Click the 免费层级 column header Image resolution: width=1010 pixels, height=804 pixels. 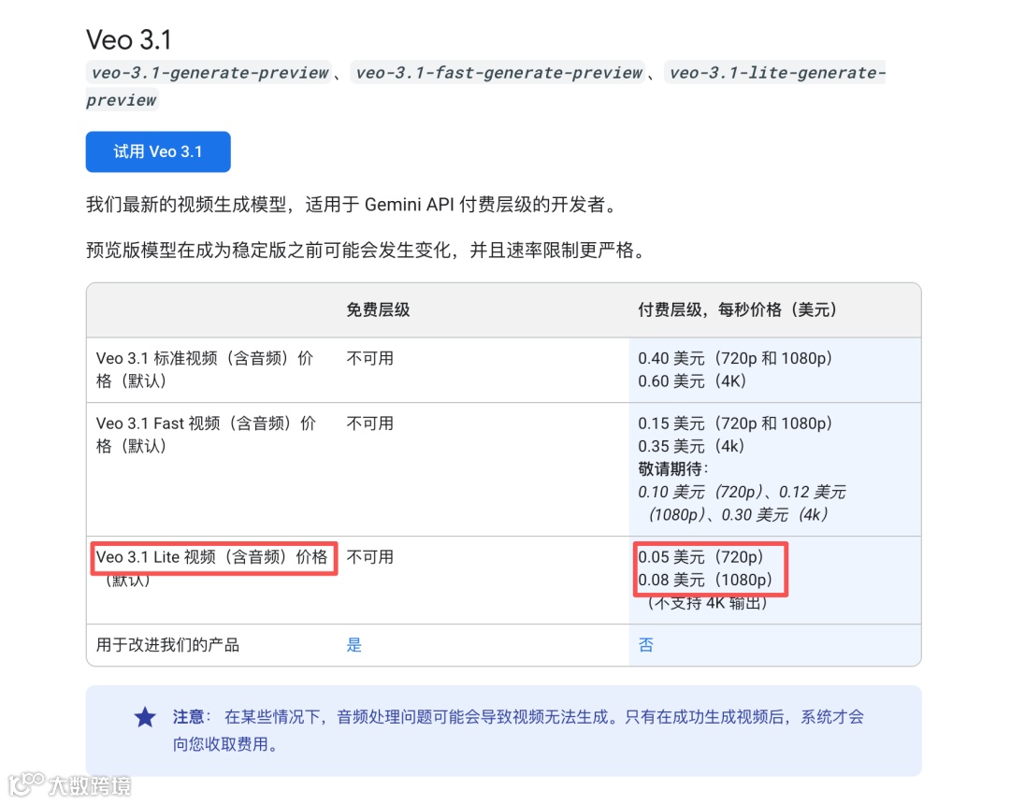coord(378,309)
